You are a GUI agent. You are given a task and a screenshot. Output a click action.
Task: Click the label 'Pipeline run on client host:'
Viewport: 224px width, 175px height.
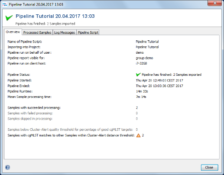click(27, 63)
